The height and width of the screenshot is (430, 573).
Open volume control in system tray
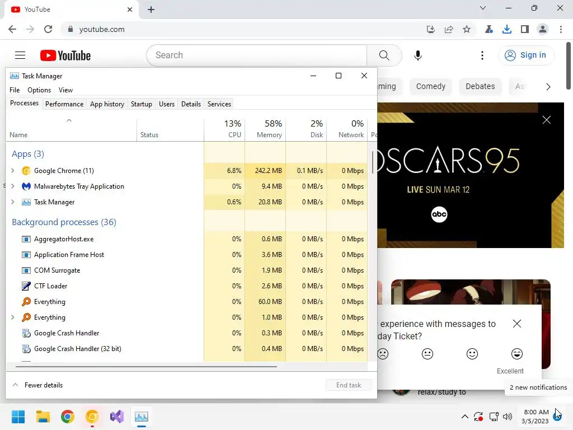tap(507, 417)
